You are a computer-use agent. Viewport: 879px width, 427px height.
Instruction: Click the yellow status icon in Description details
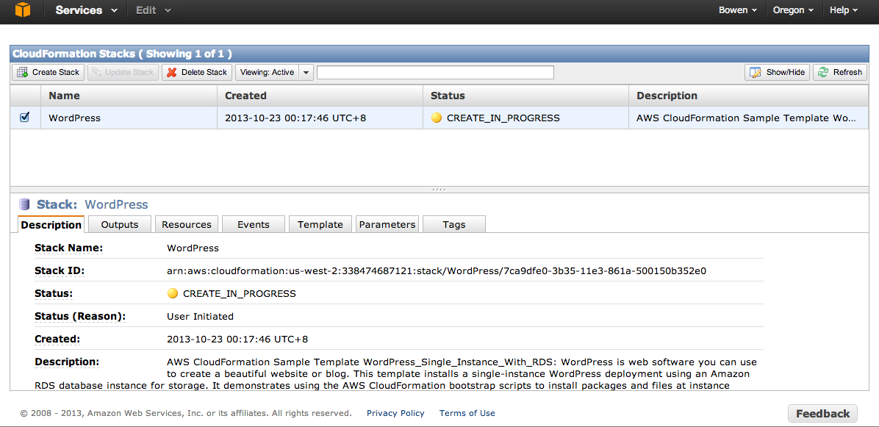click(173, 294)
